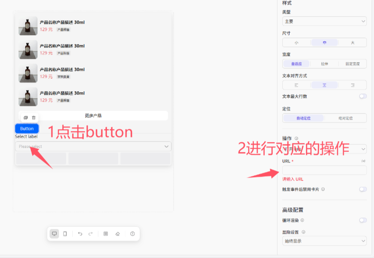Enable 触发事件后禁用卡片 switch
Image resolution: width=374 pixels, height=258 pixels.
[x=363, y=189]
